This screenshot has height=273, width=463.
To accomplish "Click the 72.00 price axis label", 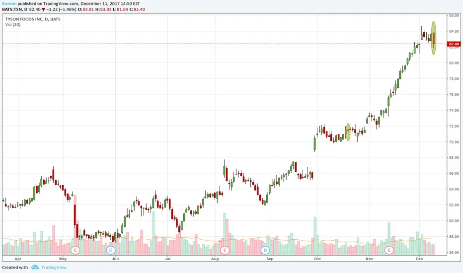I will click(454, 126).
